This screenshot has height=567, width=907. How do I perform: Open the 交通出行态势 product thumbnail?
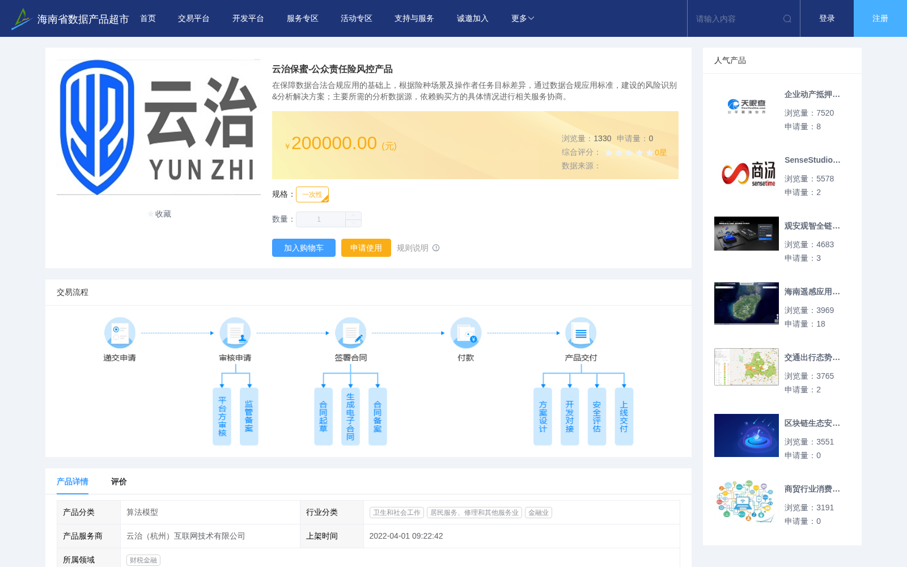pyautogui.click(x=747, y=367)
